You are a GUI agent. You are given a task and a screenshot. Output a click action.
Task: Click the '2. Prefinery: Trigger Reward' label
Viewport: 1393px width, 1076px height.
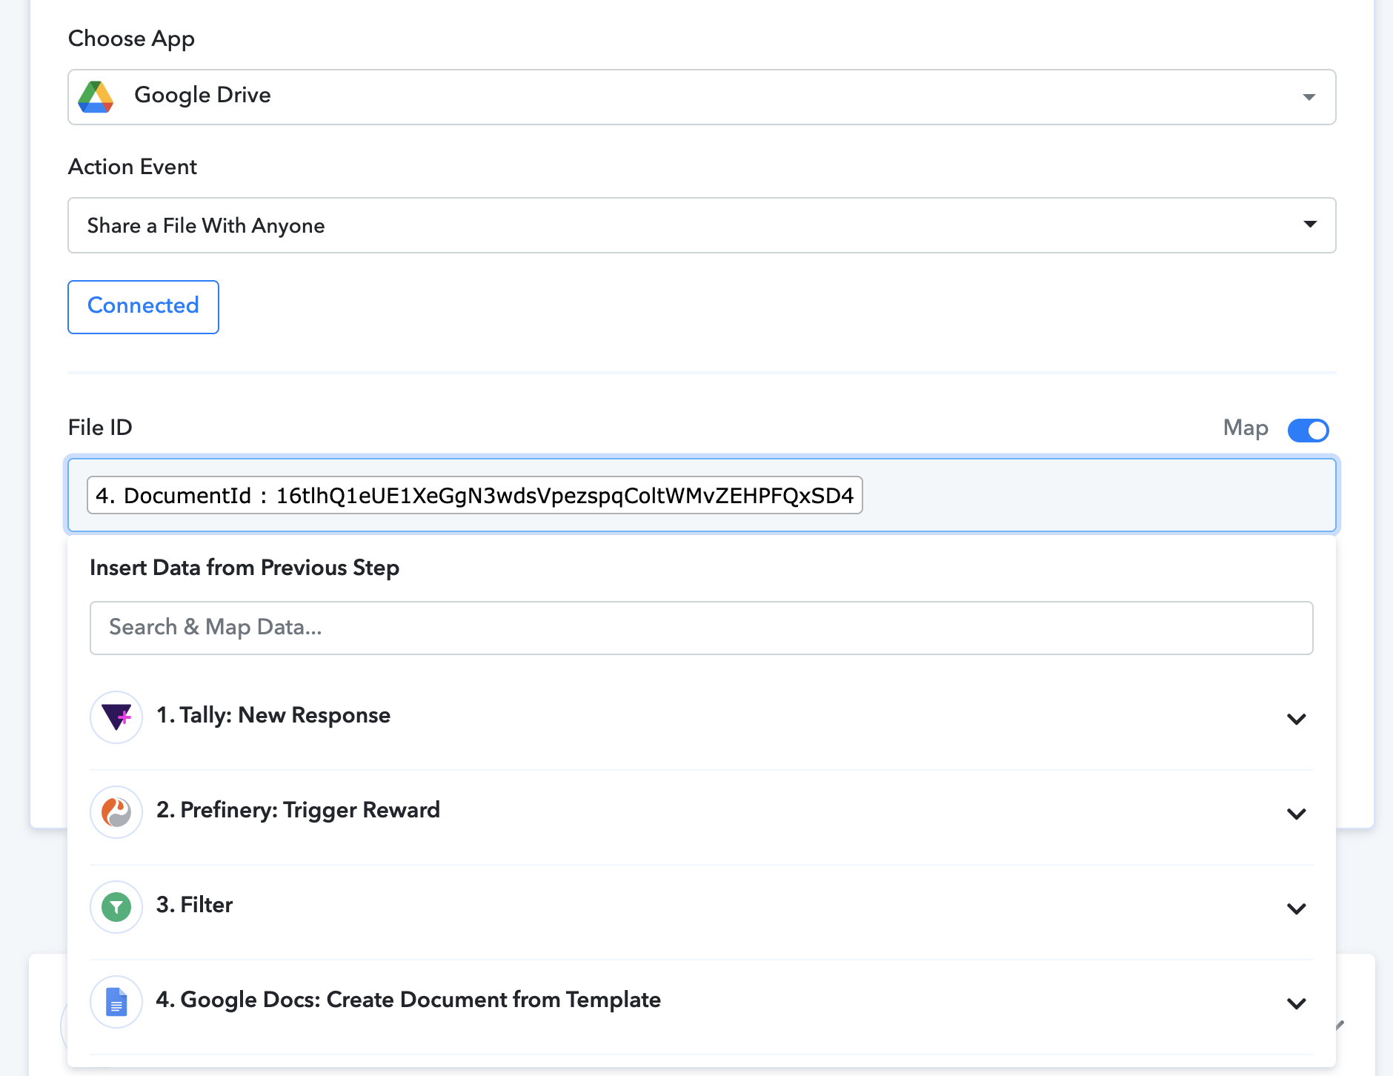pyautogui.click(x=298, y=810)
